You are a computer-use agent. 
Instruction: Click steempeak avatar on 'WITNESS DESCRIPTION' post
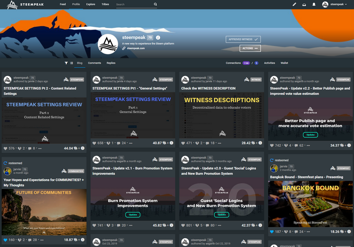coord(185,79)
